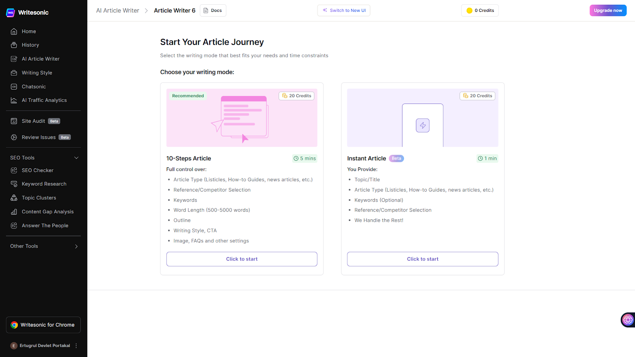This screenshot has height=357, width=635.
Task: Click the Topic Clusters icon
Action: 14,198
